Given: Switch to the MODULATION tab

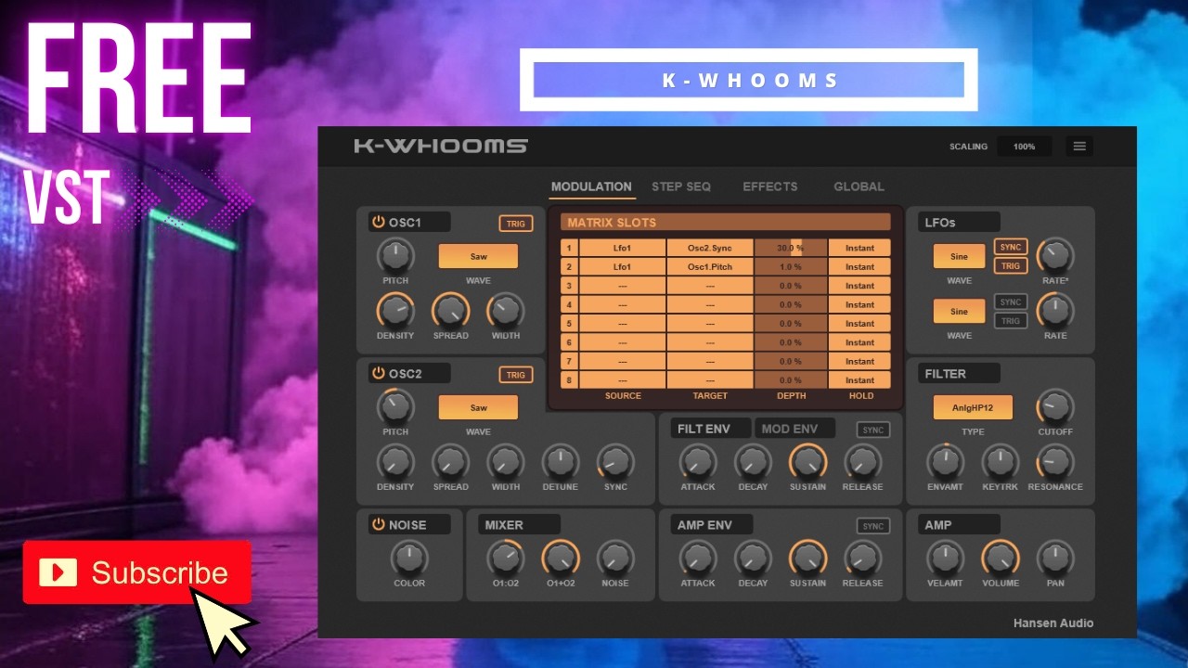Looking at the screenshot, I should point(591,186).
